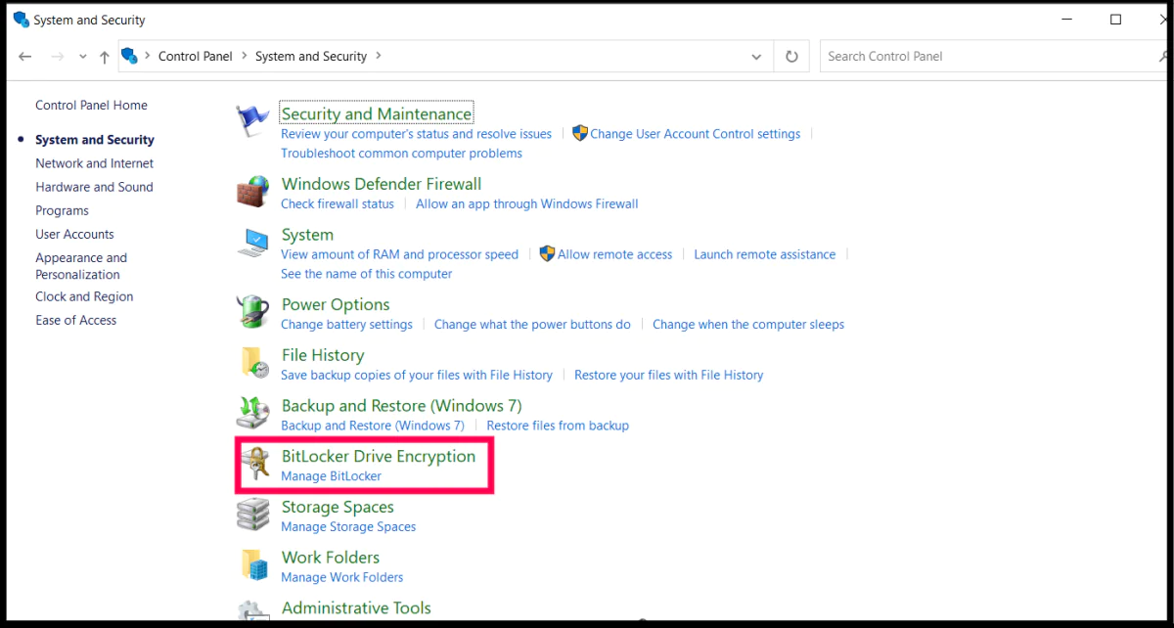The image size is (1174, 628).
Task: Open System using the computer icon
Action: [x=252, y=243]
